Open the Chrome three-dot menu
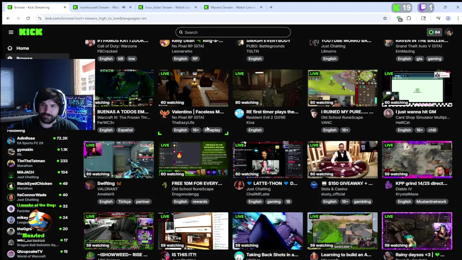The image size is (462, 260). pyautogui.click(x=457, y=18)
